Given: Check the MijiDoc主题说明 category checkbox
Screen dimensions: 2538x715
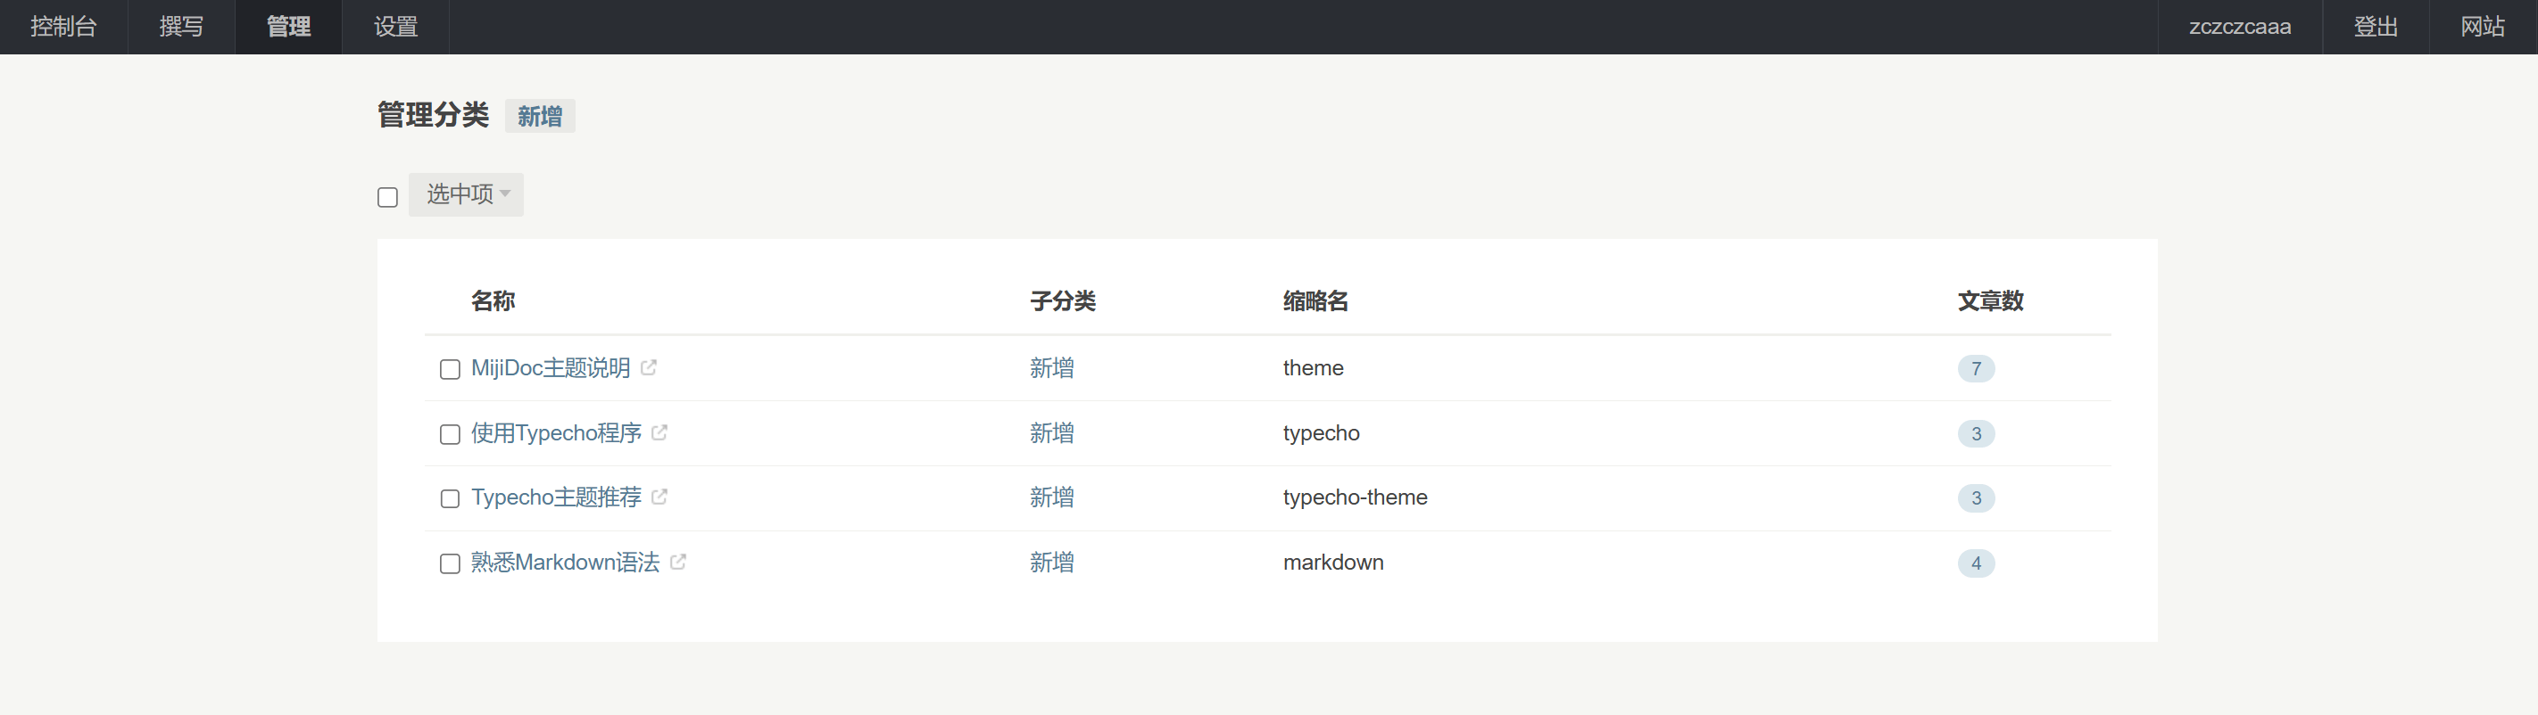Looking at the screenshot, I should [451, 369].
